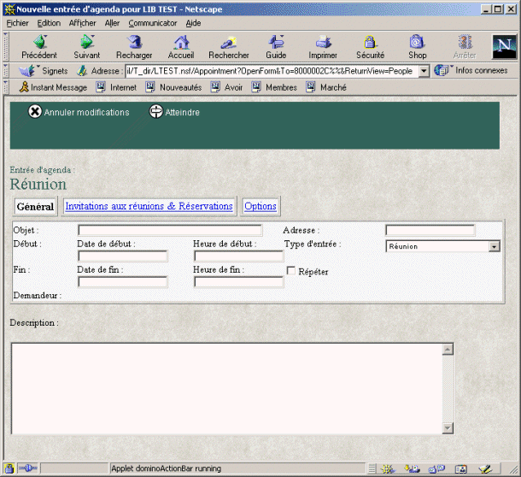Click the Netscape logo throbber
Image resolution: width=521 pixels, height=477 pixels.
(x=504, y=46)
